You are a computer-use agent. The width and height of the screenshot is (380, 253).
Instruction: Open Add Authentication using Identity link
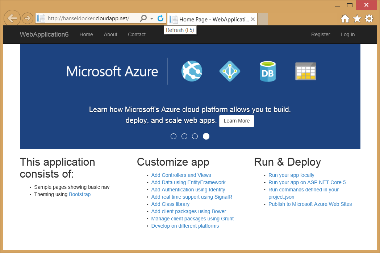pos(188,190)
